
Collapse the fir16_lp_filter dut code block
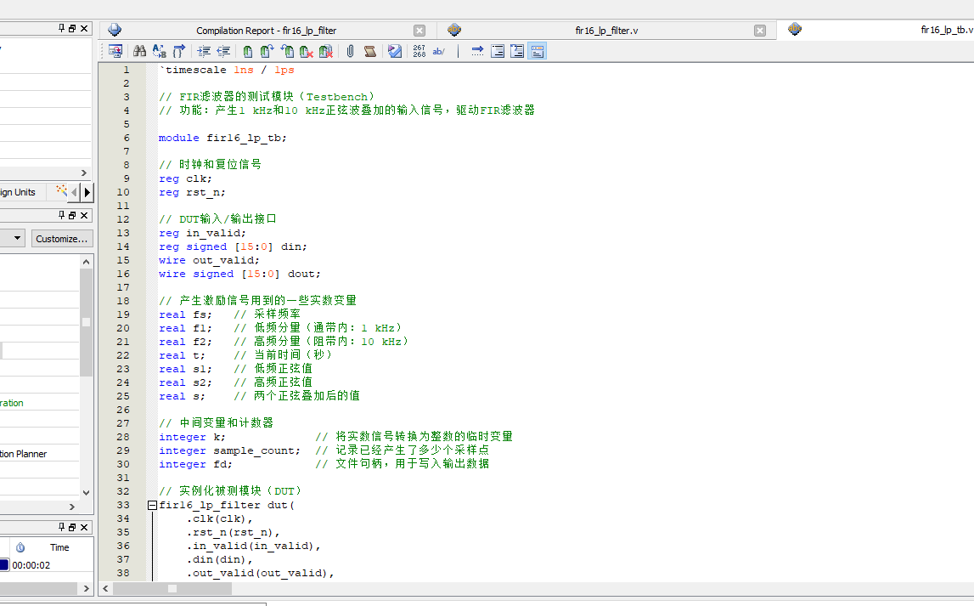pyautogui.click(x=152, y=506)
